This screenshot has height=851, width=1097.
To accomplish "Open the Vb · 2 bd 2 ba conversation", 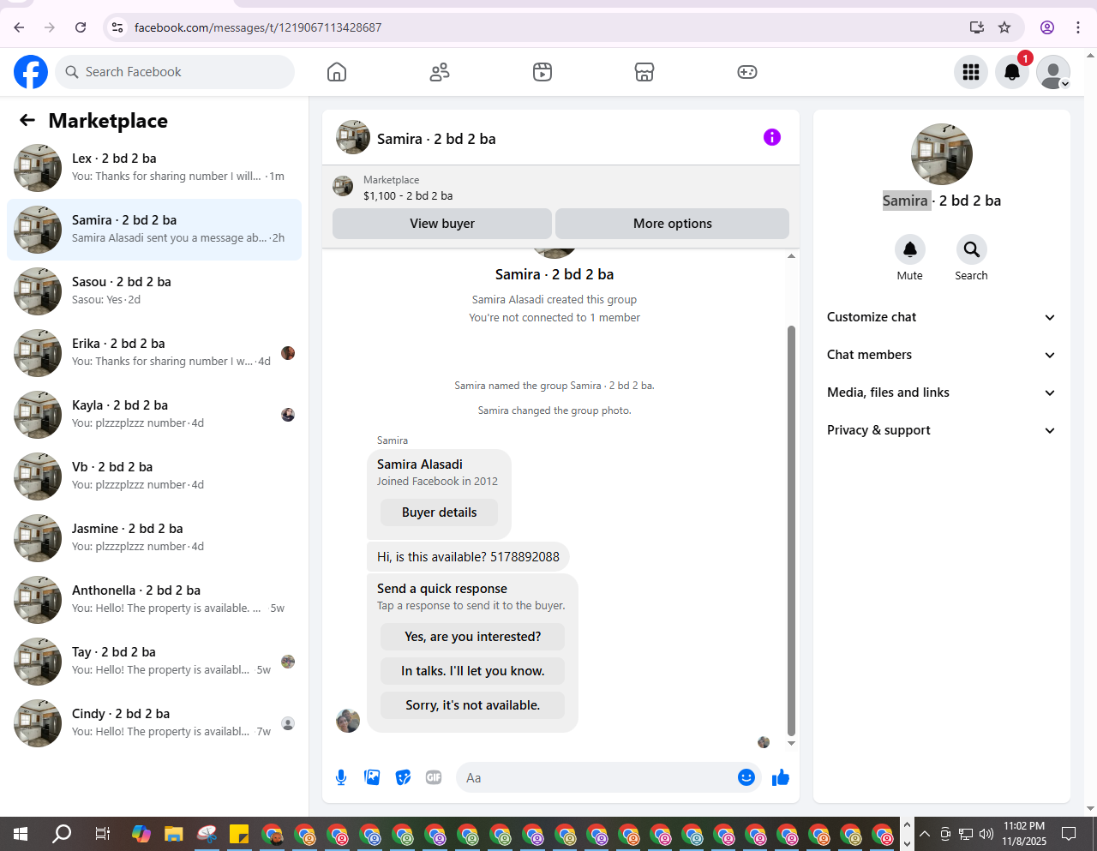I will coord(154,476).
